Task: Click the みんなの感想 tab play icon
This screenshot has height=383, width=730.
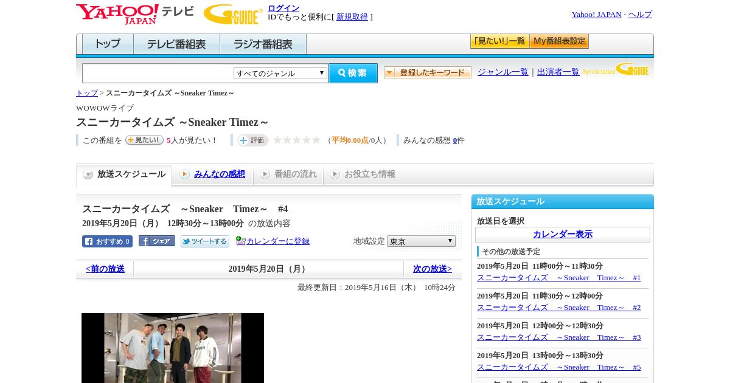Action: point(184,174)
